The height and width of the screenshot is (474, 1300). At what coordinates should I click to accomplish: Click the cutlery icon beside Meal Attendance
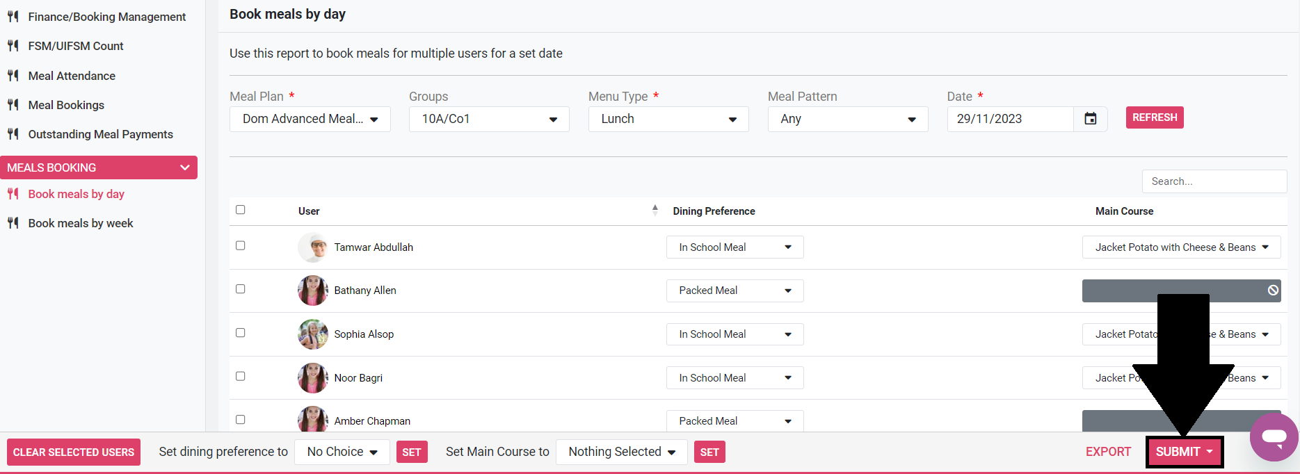(13, 76)
